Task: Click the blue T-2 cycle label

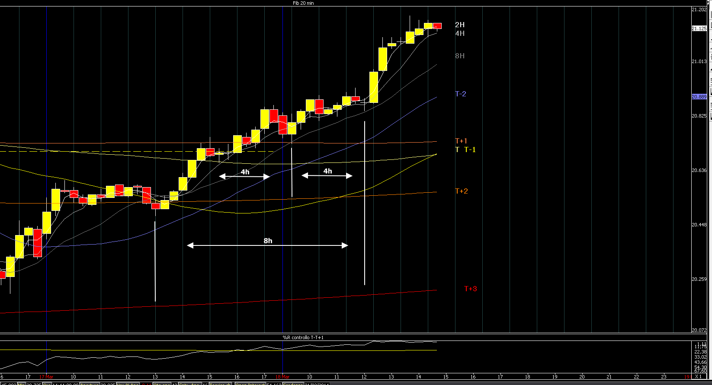Action: click(461, 94)
